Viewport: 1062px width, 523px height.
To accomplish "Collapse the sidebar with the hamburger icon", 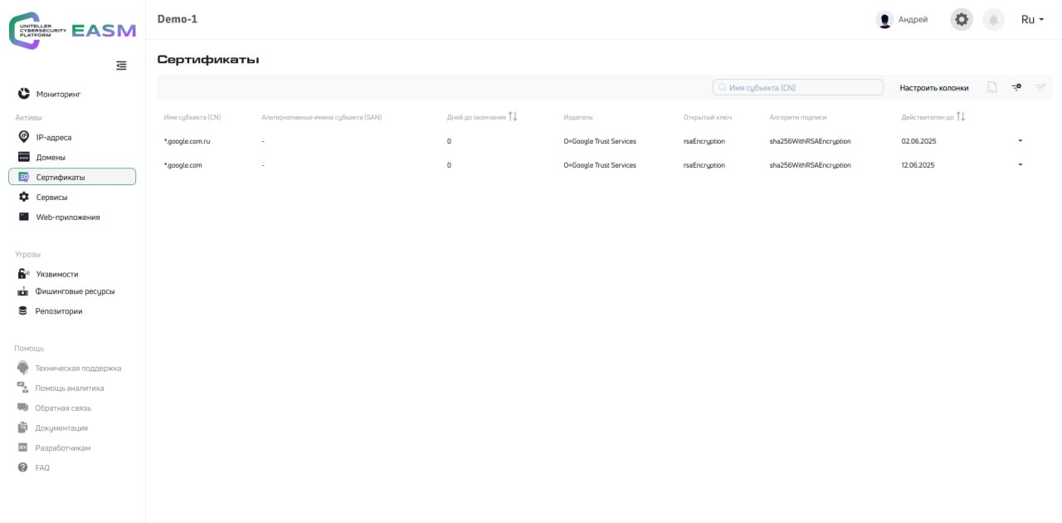I will (x=121, y=66).
